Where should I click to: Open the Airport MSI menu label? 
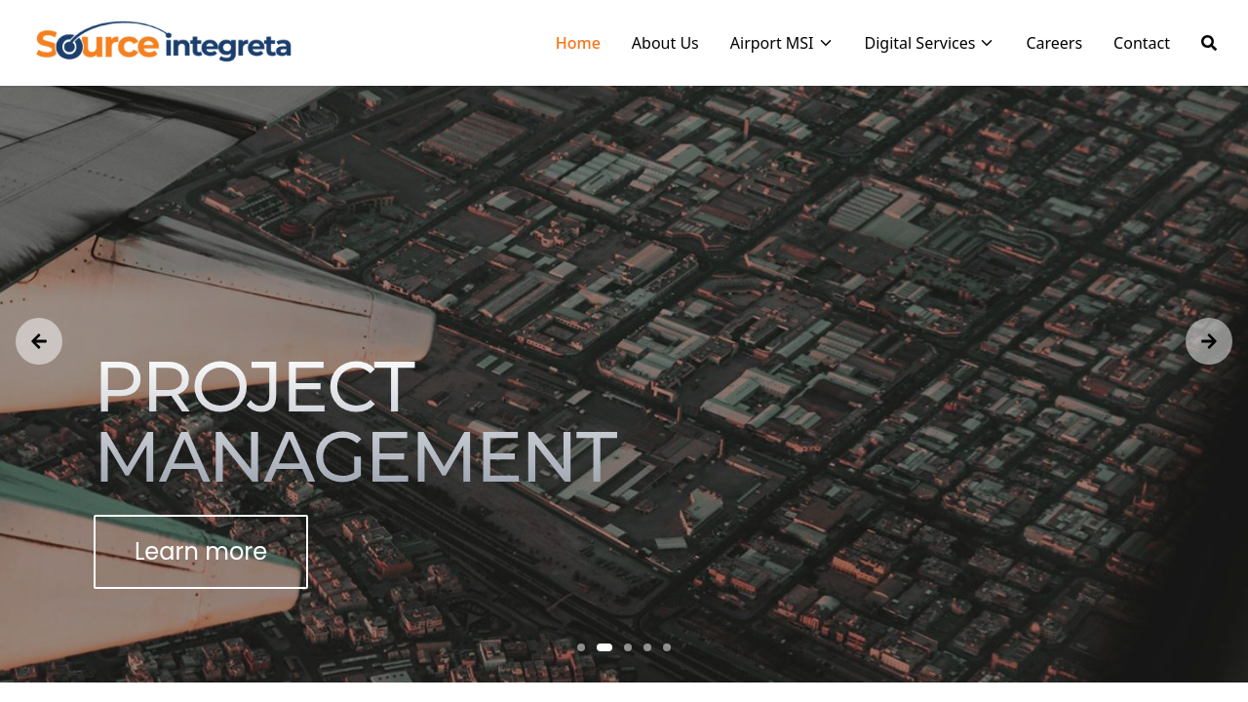(x=771, y=43)
